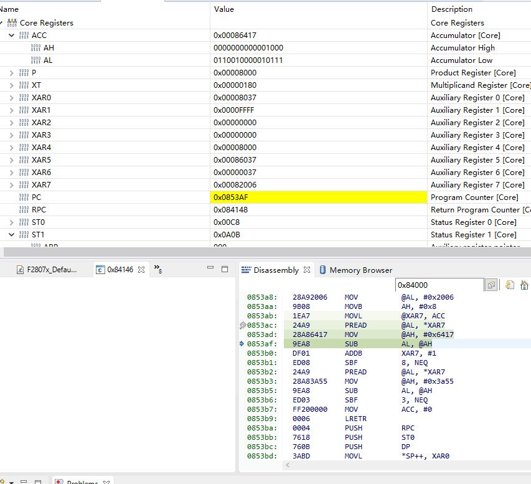The width and height of the screenshot is (531, 484).
Task: Click the Memory Browser cylinder icon
Action: tap(322, 270)
